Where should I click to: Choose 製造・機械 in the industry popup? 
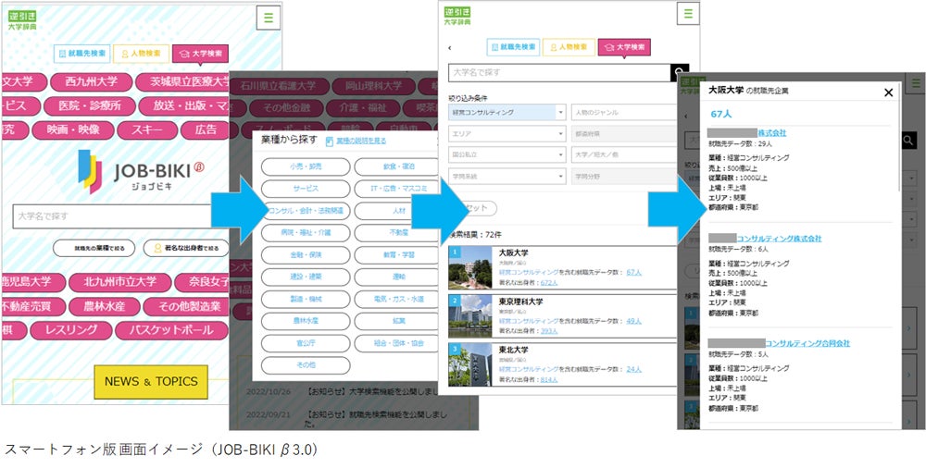point(306,300)
